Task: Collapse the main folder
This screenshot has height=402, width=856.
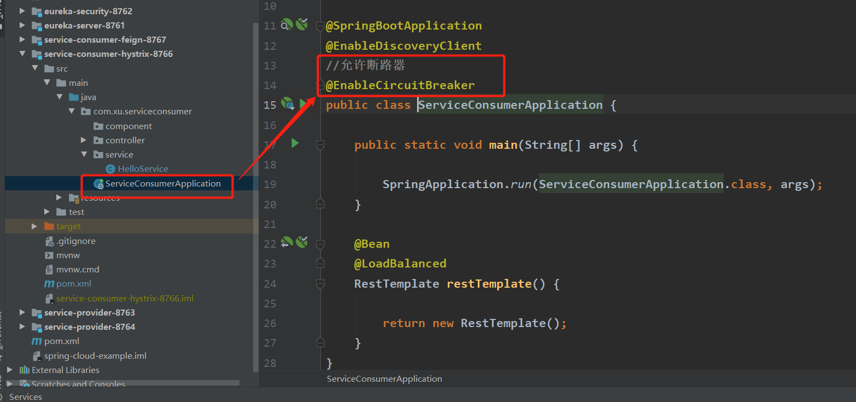Action: [47, 83]
